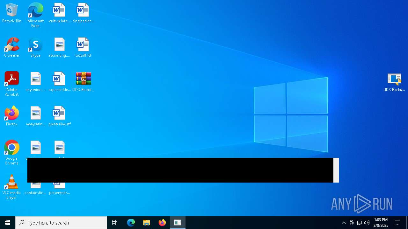408x229 pixels.
Task: Select the greaterlive.rtf document icon
Action: click(x=59, y=116)
